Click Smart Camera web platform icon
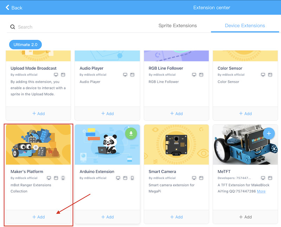 pyautogui.click(x=201, y=178)
